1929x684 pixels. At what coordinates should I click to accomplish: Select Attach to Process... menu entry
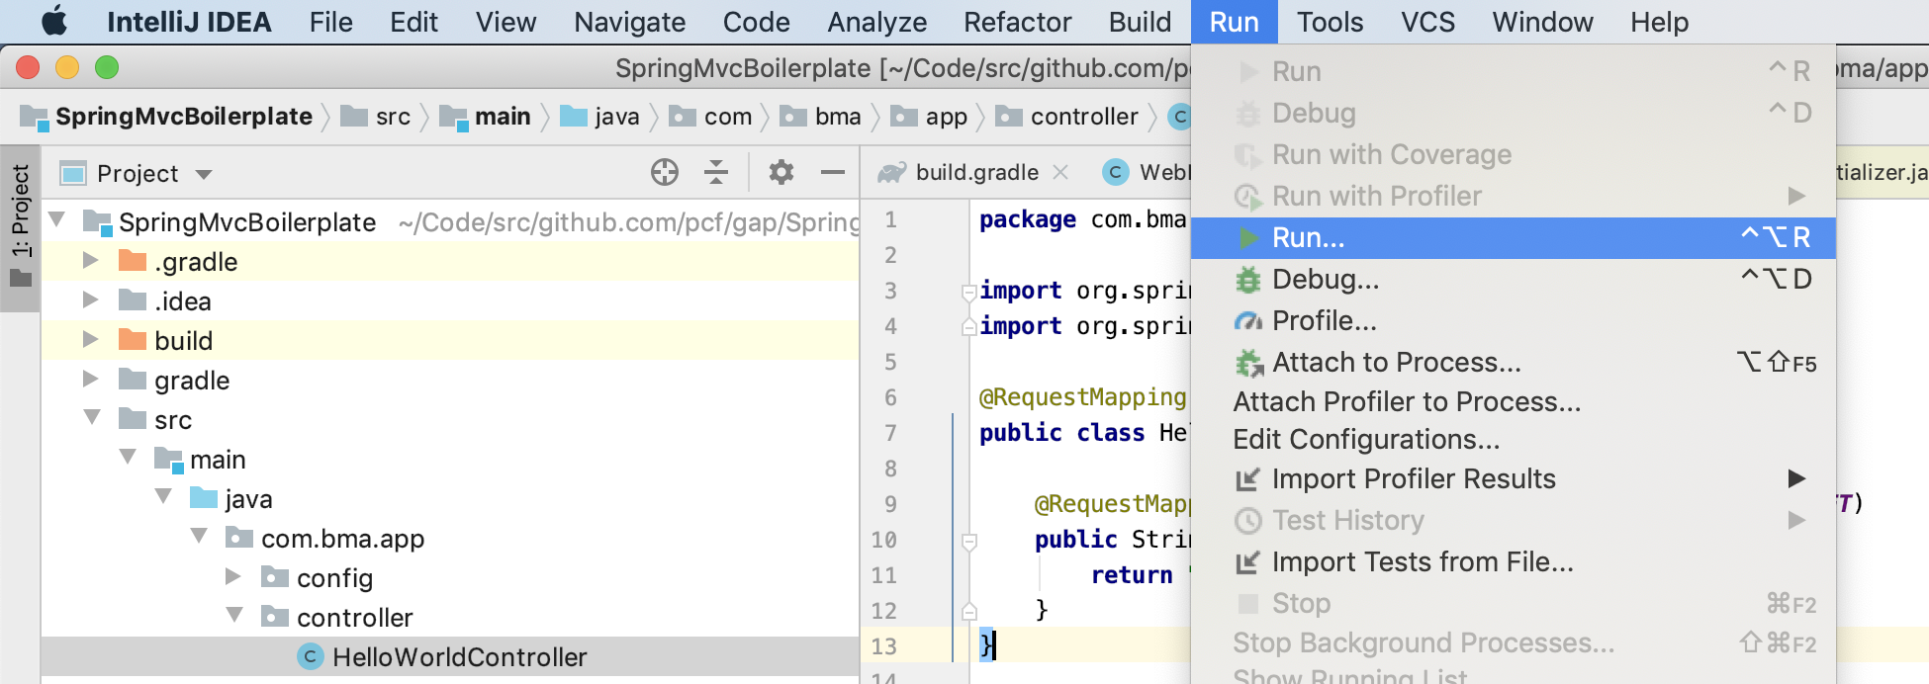[1514, 363]
